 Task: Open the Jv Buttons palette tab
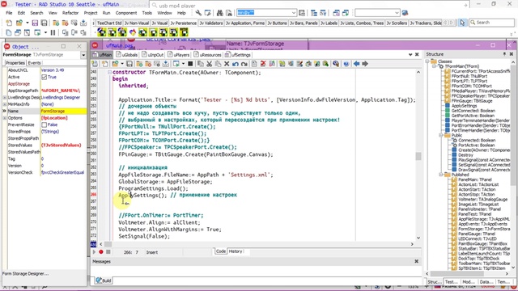point(277,23)
